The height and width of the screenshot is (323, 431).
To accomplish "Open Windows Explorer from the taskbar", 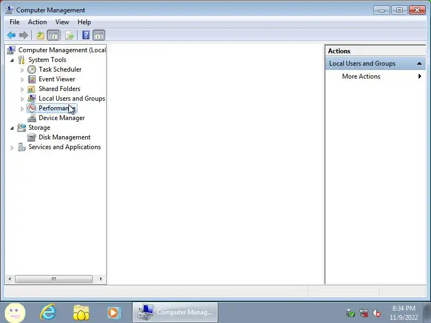I will tap(81, 312).
